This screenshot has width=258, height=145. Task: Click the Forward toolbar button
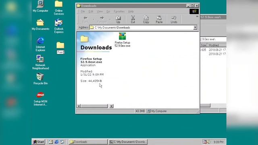(x=102, y=20)
